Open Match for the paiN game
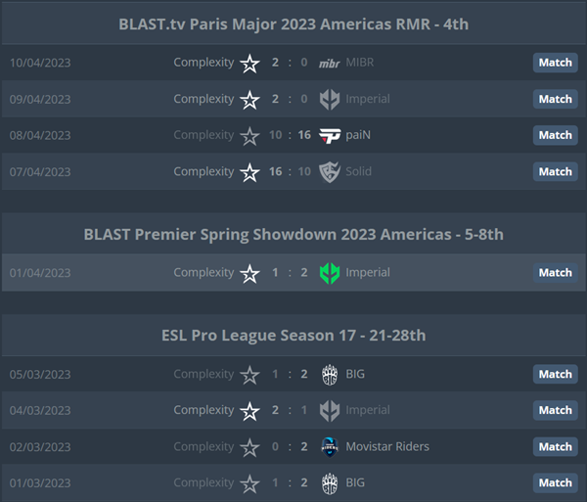The image size is (587, 502). (x=555, y=135)
